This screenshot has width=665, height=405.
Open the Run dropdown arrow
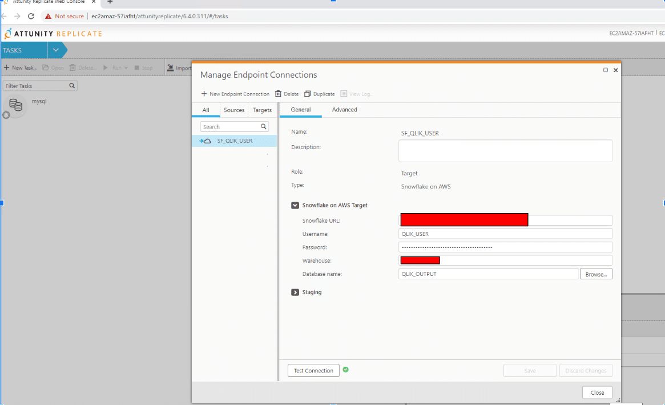[x=126, y=68]
